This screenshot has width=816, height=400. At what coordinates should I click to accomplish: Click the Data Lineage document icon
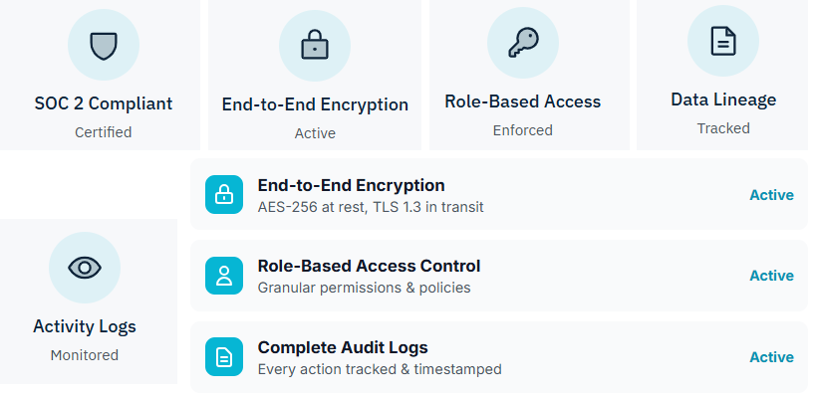tap(723, 41)
